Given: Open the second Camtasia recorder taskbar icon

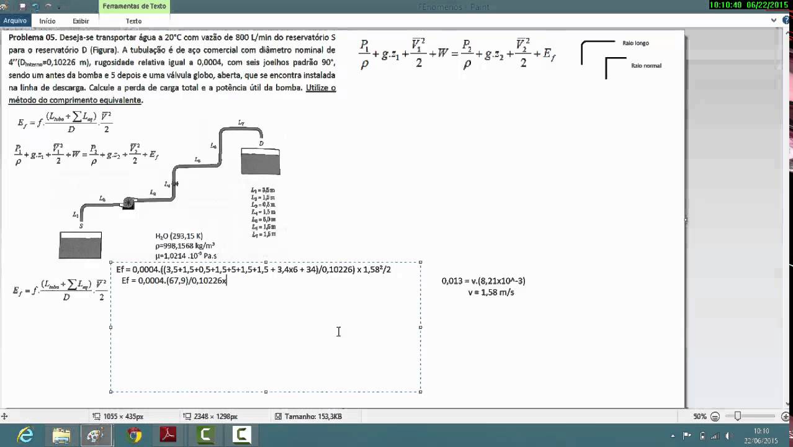Looking at the screenshot, I should [241, 436].
